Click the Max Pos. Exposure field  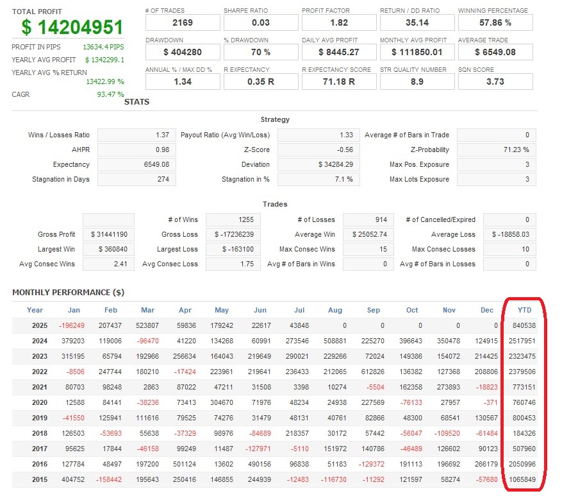coord(497,164)
